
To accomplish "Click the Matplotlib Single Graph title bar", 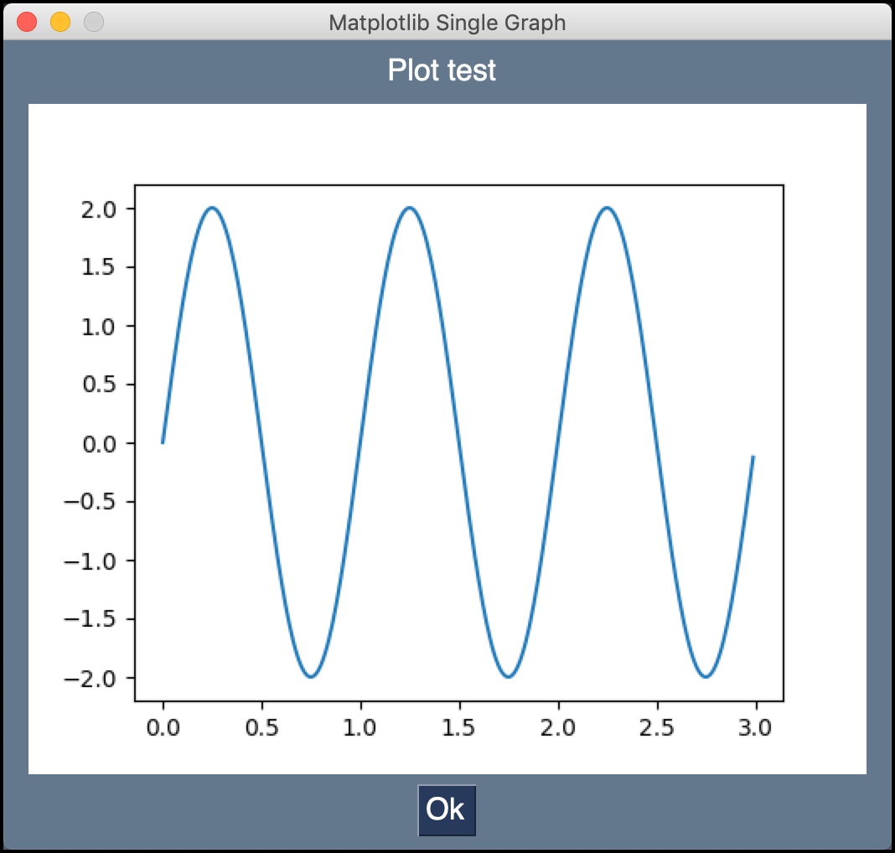I will tap(447, 23).
